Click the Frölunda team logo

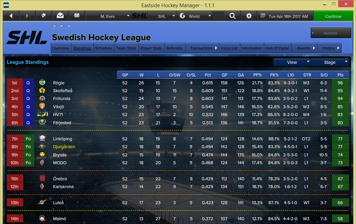tap(42, 98)
